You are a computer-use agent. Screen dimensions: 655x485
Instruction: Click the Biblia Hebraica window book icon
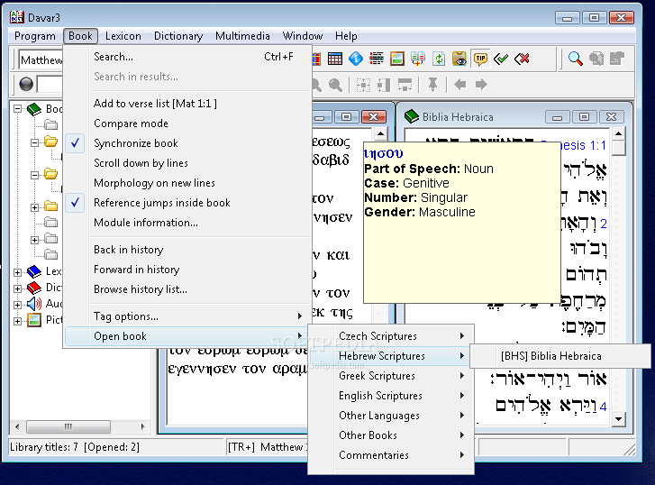click(412, 116)
